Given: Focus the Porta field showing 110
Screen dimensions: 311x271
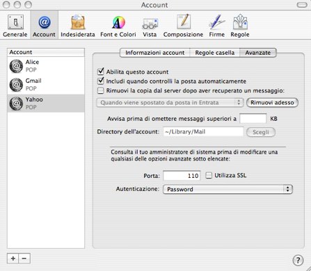Looking at the screenshot, I should tap(182, 176).
